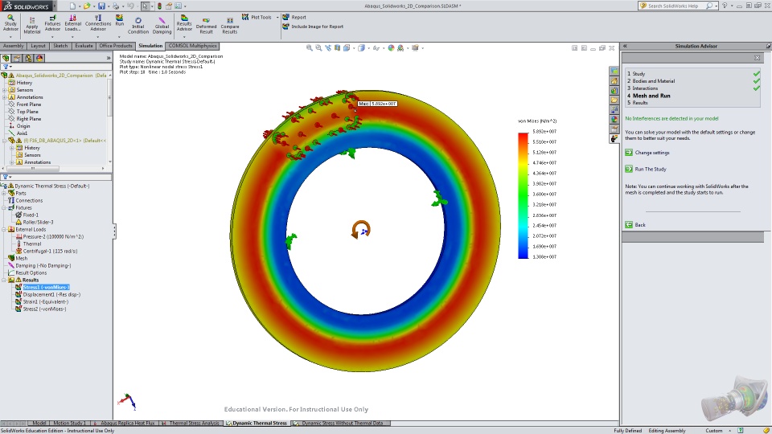Image resolution: width=772 pixels, height=434 pixels.
Task: Collapse the Simulation Advisor task pane
Action: click(625, 46)
